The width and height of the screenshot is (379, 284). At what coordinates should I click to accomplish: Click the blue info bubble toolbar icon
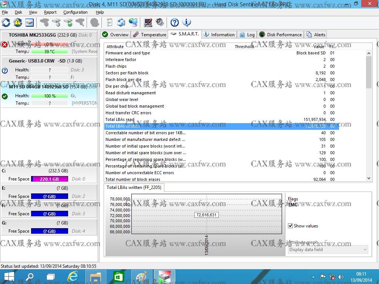click(187, 23)
